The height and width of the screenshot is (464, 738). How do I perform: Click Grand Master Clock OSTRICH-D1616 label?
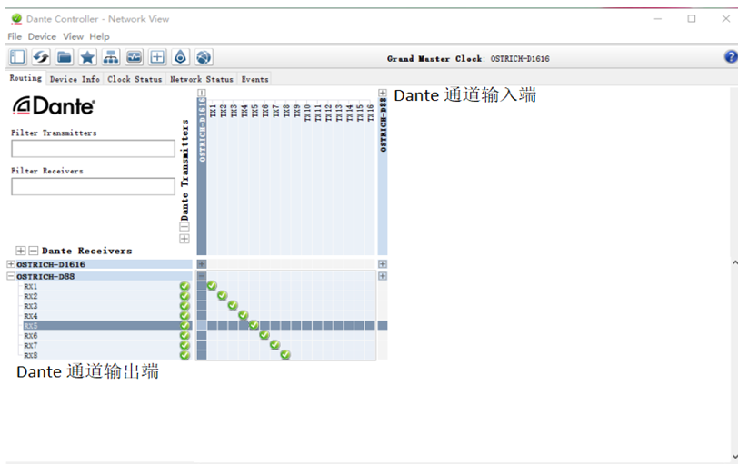tap(468, 59)
